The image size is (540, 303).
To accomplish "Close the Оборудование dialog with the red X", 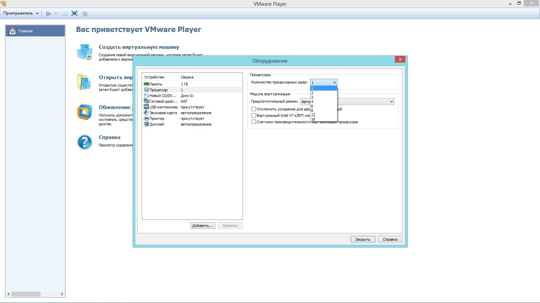I will coord(400,59).
